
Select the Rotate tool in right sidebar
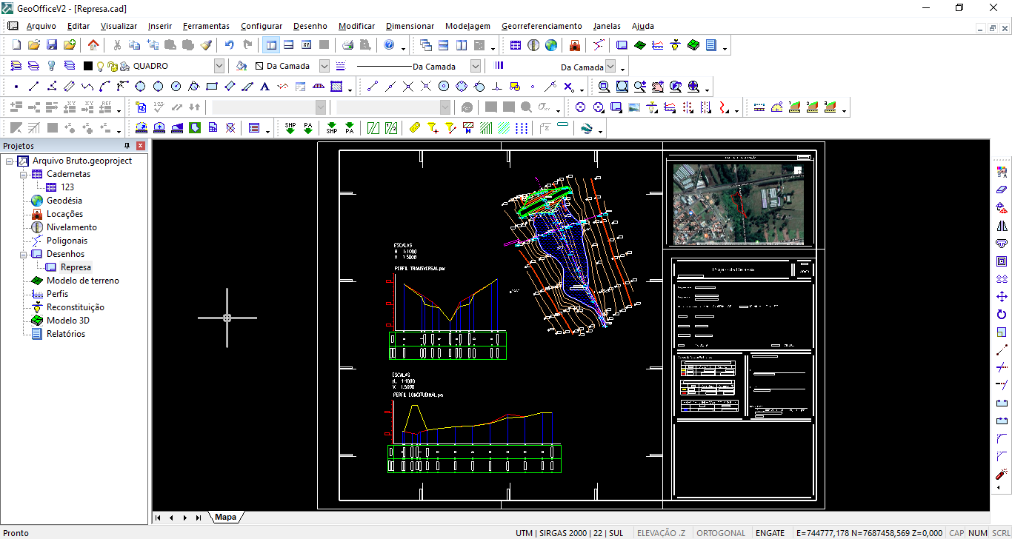(x=1002, y=315)
